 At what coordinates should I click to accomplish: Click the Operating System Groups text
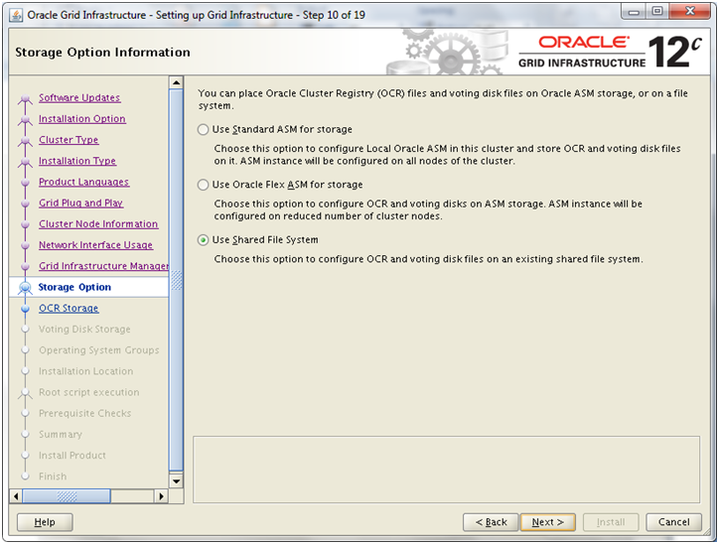(99, 350)
